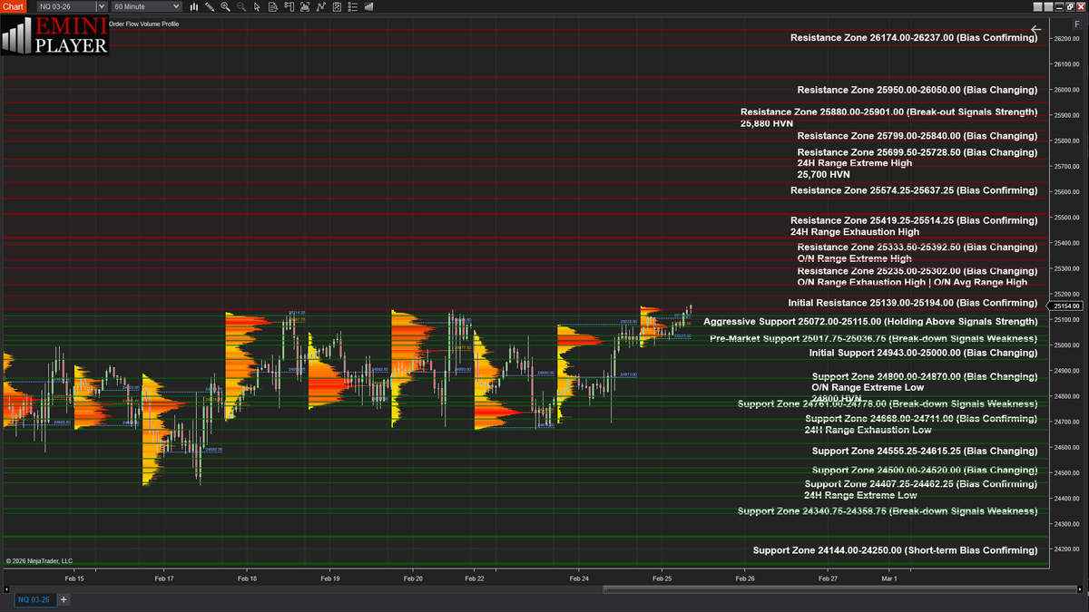Image resolution: width=1089 pixels, height=612 pixels.
Task: Click the screenshot capture toolbar icon
Action: click(305, 6)
